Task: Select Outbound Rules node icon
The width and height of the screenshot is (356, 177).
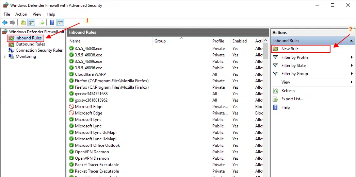Action: pos(11,44)
